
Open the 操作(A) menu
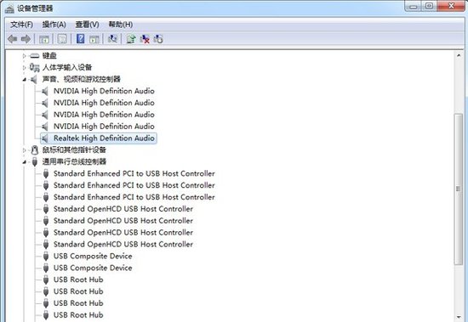pos(54,25)
